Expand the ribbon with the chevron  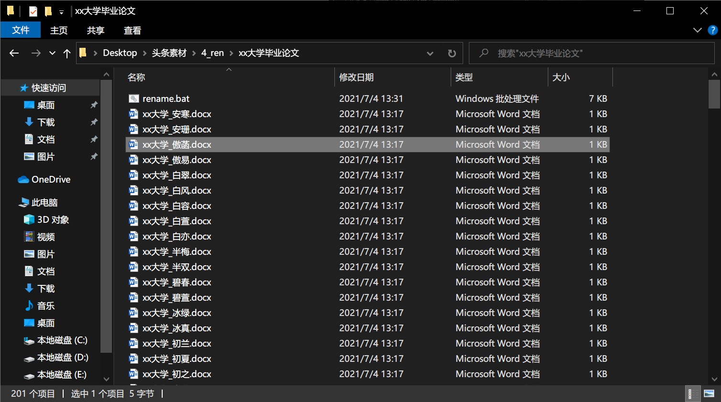pos(698,30)
